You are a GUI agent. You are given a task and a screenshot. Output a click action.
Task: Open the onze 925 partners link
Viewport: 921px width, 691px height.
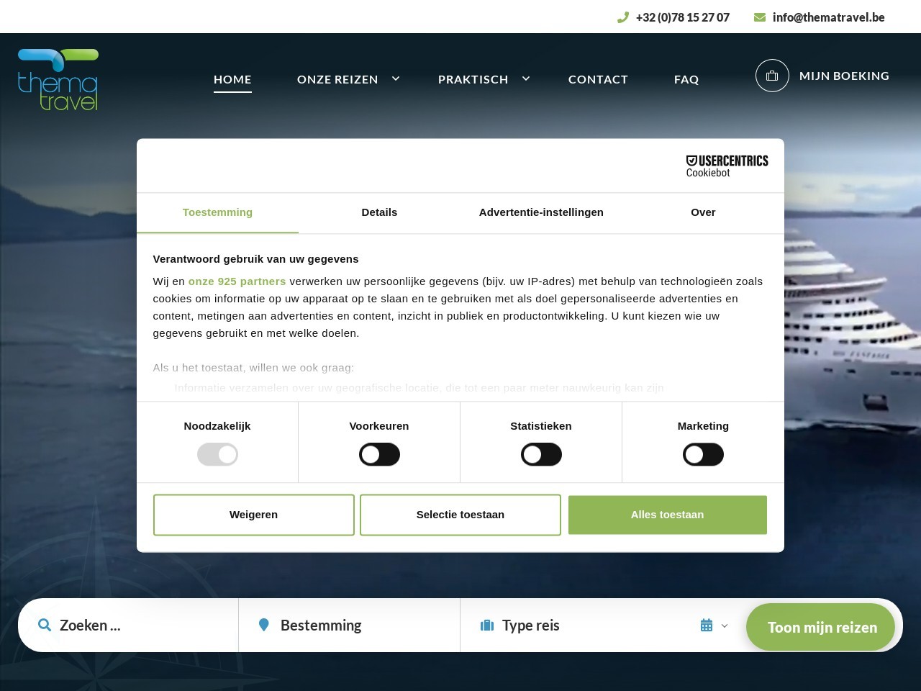coord(237,281)
